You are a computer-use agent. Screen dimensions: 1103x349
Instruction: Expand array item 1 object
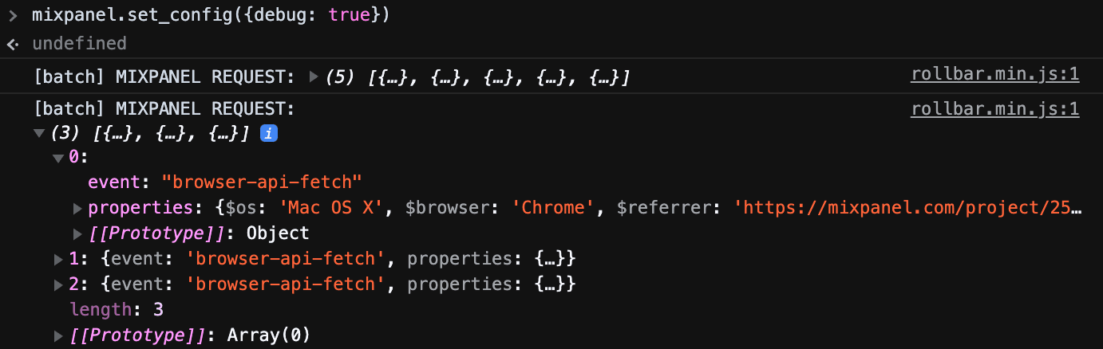click(58, 260)
